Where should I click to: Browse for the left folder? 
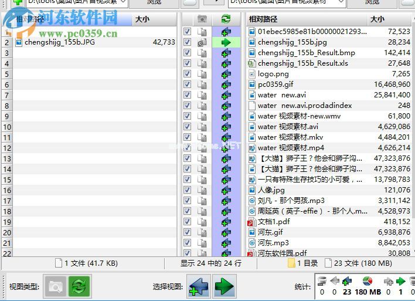click(154, 3)
